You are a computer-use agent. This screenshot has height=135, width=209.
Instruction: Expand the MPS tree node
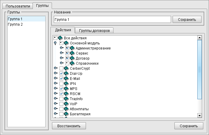(56, 89)
